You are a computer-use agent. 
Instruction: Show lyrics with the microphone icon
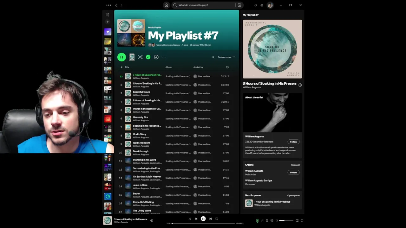pos(262,221)
